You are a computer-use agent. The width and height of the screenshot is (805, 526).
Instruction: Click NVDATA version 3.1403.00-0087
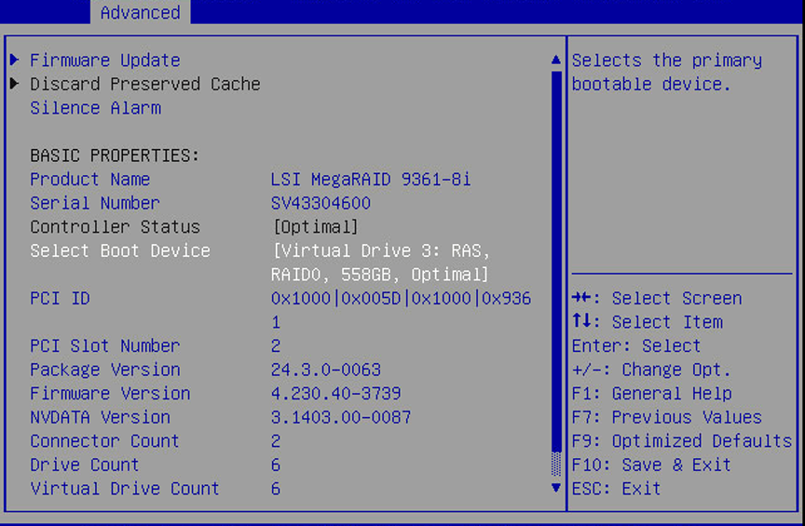pyautogui.click(x=341, y=417)
